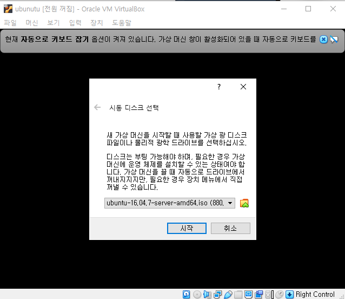Click the display status icon
Viewport: 345px width, 299px height.
pyautogui.click(x=248, y=294)
